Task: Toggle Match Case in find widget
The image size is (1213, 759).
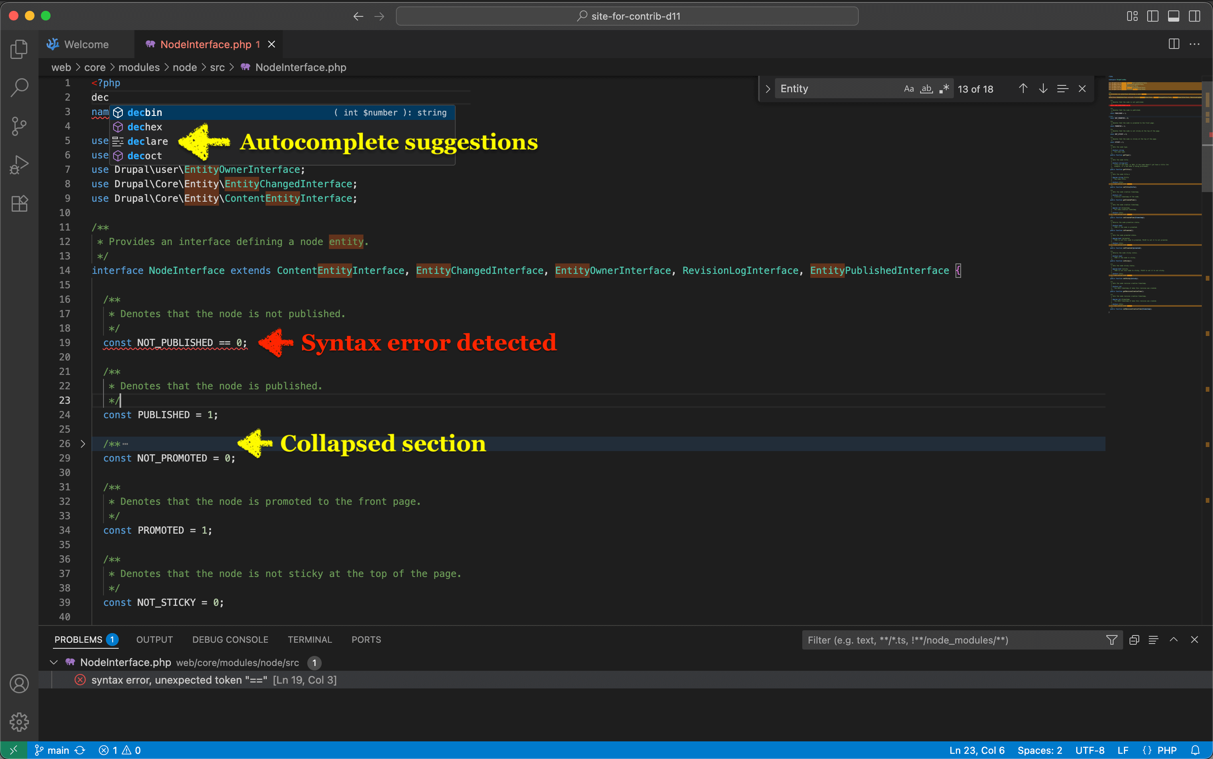Action: pyautogui.click(x=909, y=89)
